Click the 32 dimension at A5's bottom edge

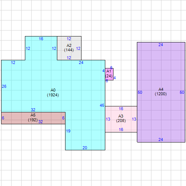pyautogui.click(x=41, y=122)
